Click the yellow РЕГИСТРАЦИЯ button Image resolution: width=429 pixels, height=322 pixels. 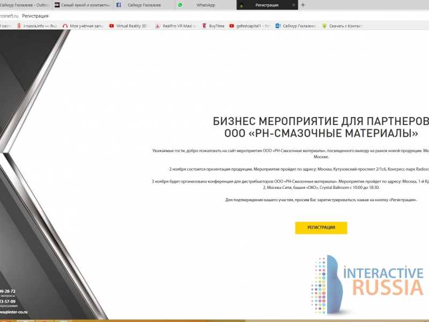tap(321, 228)
